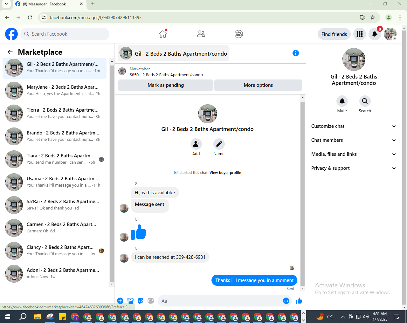Open File Explorer from the taskbar
Viewport: 407px width, 323px height.
tap(38, 317)
